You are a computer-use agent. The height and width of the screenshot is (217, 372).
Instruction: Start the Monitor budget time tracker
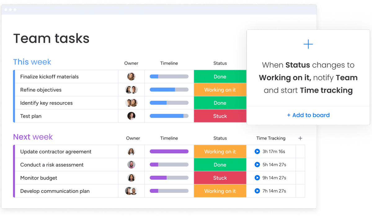click(257, 178)
